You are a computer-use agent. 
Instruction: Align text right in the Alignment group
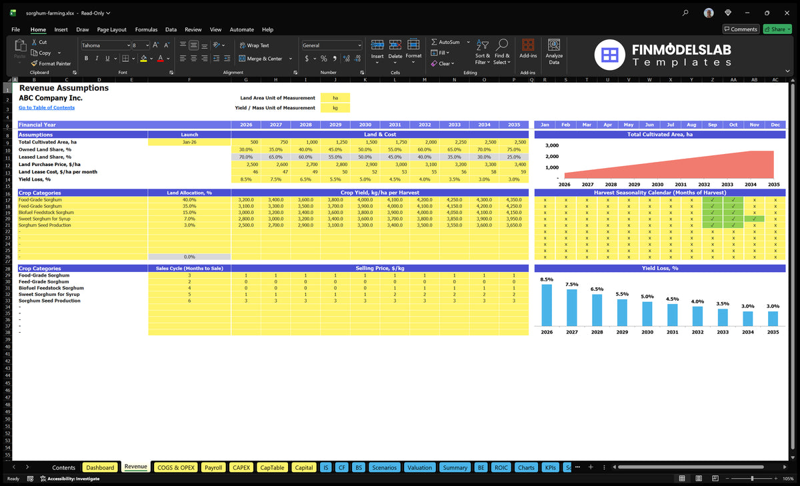click(x=205, y=59)
